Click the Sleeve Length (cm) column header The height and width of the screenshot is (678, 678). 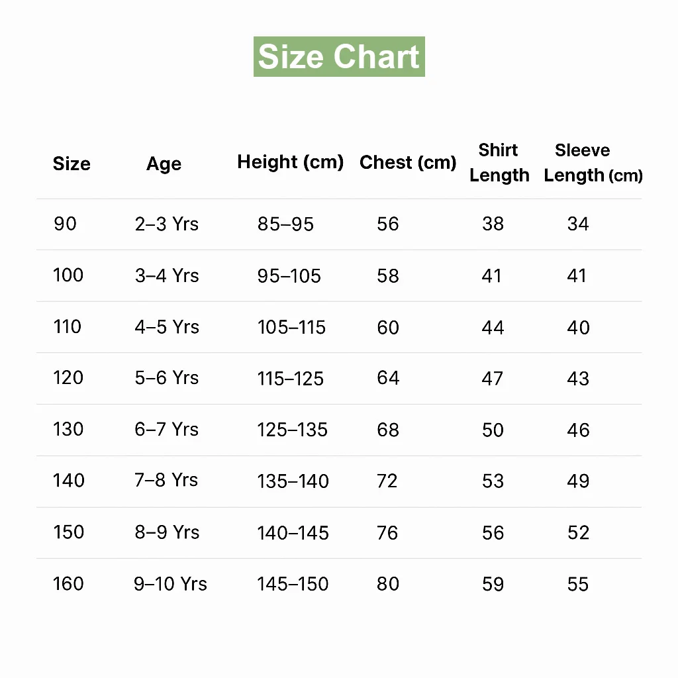tap(593, 162)
